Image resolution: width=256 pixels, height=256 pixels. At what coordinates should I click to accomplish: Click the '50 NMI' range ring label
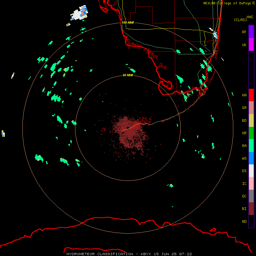128,75
